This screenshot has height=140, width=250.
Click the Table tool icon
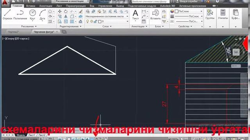tap(144, 21)
